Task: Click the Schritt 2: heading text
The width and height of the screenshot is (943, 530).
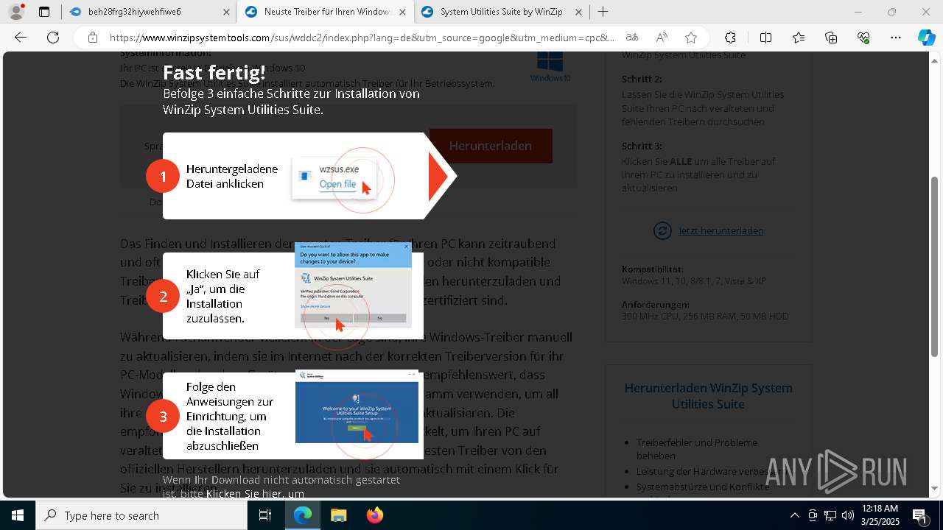Action: [x=642, y=79]
